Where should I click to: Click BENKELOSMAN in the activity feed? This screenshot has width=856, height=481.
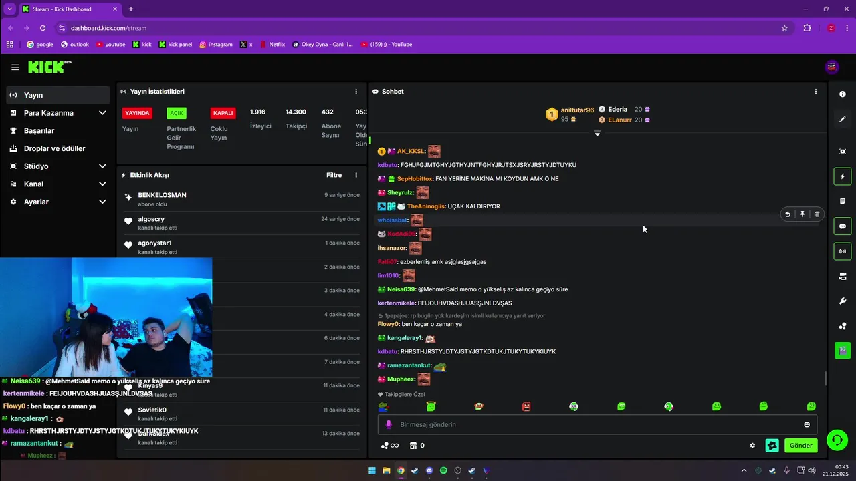(x=162, y=195)
